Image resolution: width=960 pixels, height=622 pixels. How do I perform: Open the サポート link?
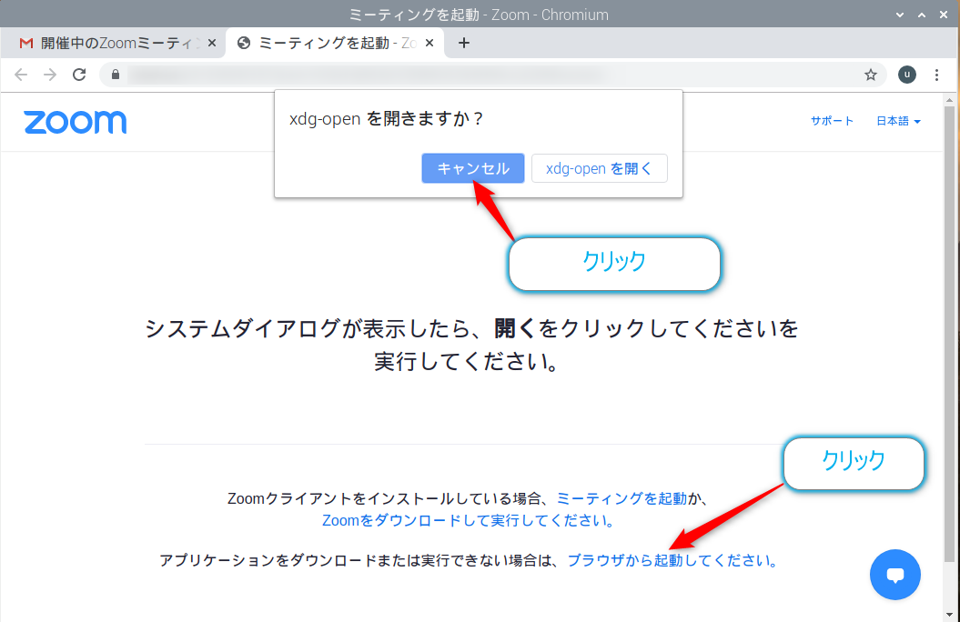click(x=832, y=121)
